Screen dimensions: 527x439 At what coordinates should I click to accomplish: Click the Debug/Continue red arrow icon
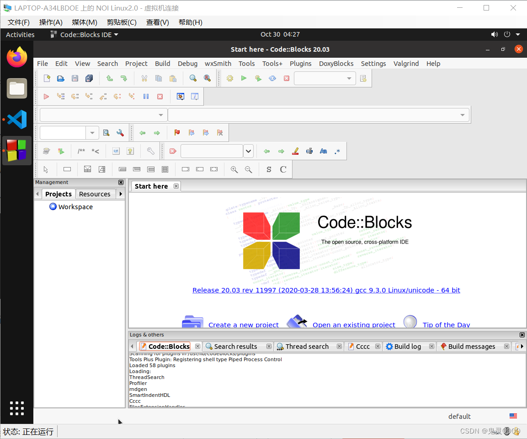click(46, 97)
